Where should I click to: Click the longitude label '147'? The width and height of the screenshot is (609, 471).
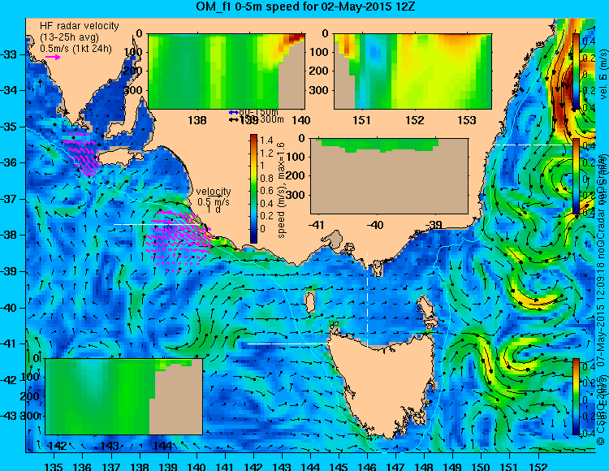click(x=395, y=466)
